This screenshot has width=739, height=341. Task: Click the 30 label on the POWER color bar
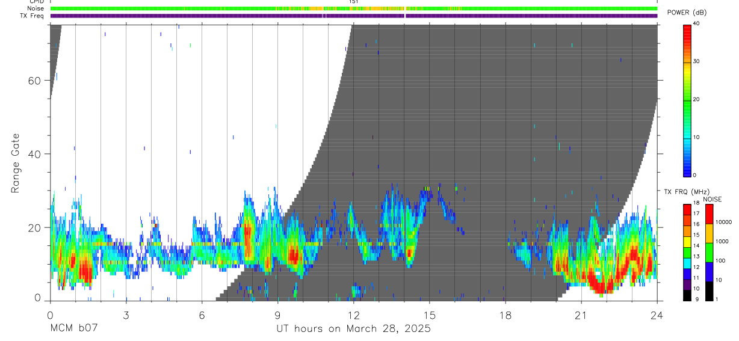(697, 61)
